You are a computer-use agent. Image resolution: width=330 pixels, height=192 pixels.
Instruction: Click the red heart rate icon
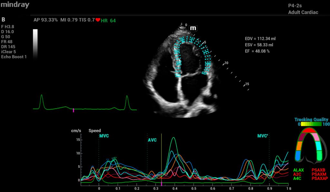click(98, 20)
